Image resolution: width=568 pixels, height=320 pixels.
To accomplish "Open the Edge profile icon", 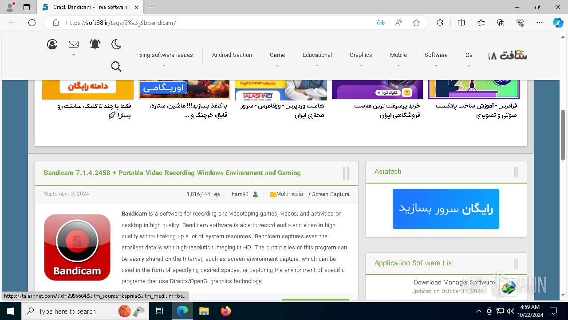I will 10,7.
